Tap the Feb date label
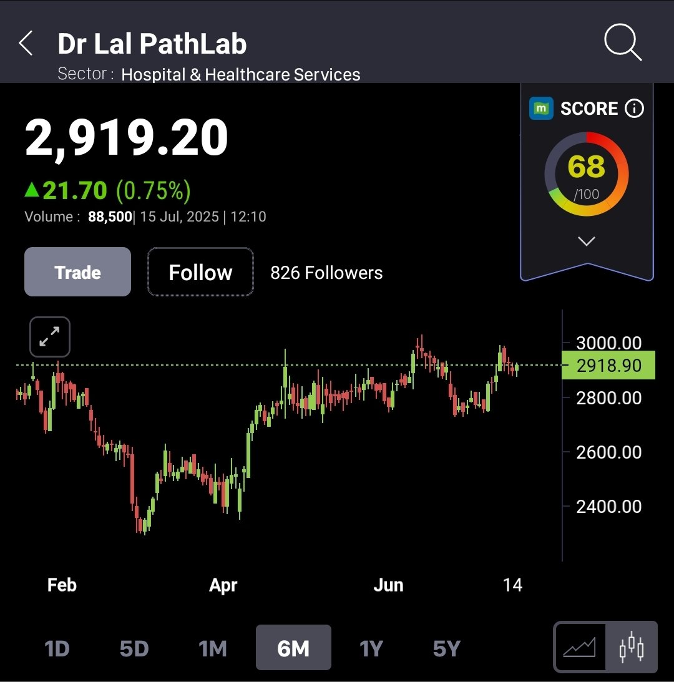The width and height of the screenshot is (674, 682). point(62,585)
